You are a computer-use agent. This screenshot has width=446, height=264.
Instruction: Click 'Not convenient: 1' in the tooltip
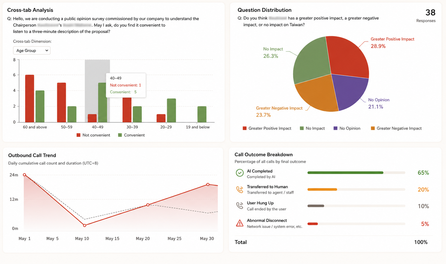pyautogui.click(x=126, y=85)
